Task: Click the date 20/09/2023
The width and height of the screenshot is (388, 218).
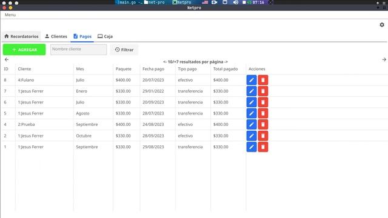Action: tap(153, 102)
